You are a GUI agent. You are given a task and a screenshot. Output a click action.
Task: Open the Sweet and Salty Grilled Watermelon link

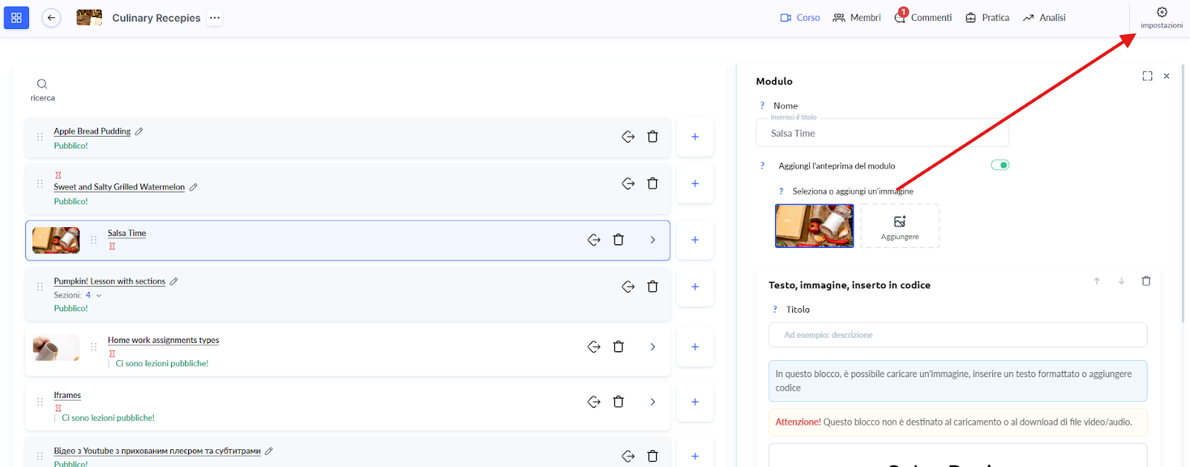pos(119,187)
